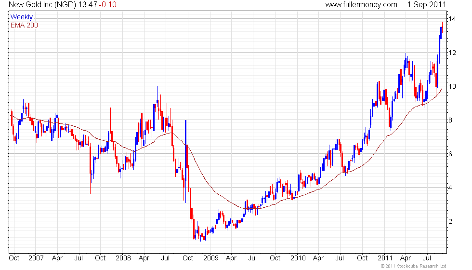Click the red price change -0.10

pyautogui.click(x=107, y=4)
